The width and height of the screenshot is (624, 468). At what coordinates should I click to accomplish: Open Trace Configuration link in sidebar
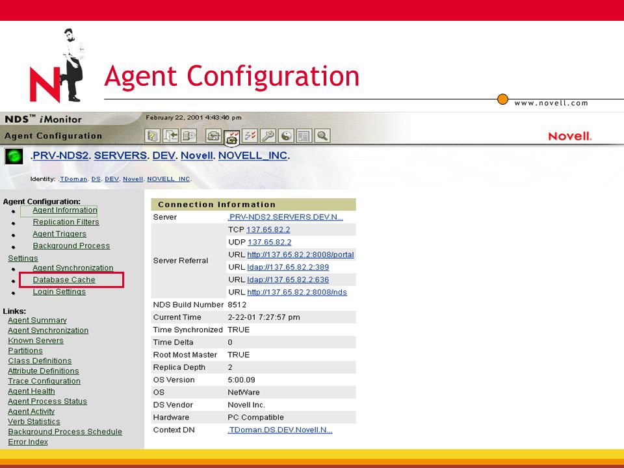click(x=44, y=382)
